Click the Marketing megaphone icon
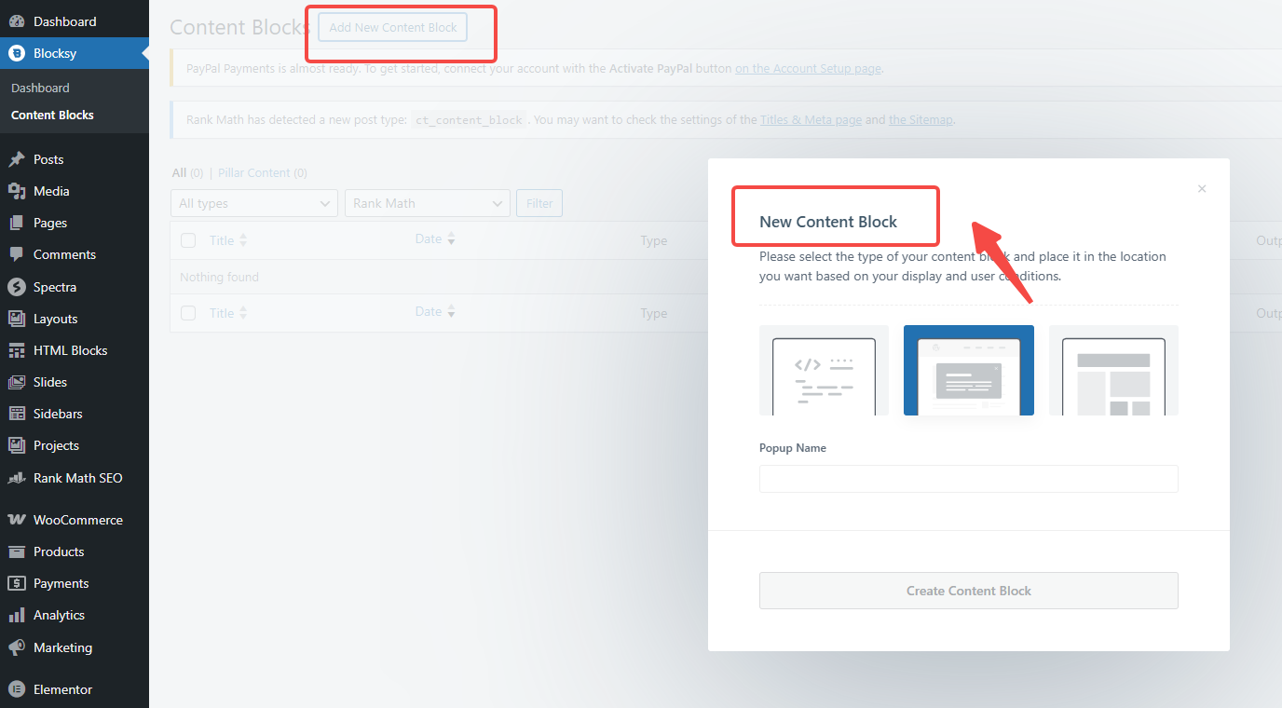This screenshot has width=1282, height=708. (17, 647)
